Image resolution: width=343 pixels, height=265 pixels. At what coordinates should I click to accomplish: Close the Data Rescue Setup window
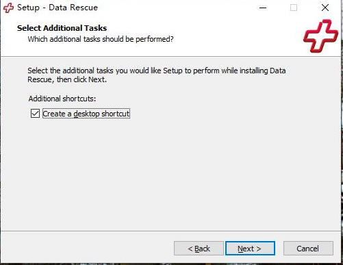click(x=325, y=8)
